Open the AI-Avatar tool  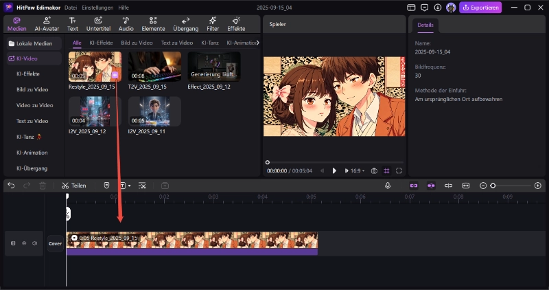pos(47,24)
